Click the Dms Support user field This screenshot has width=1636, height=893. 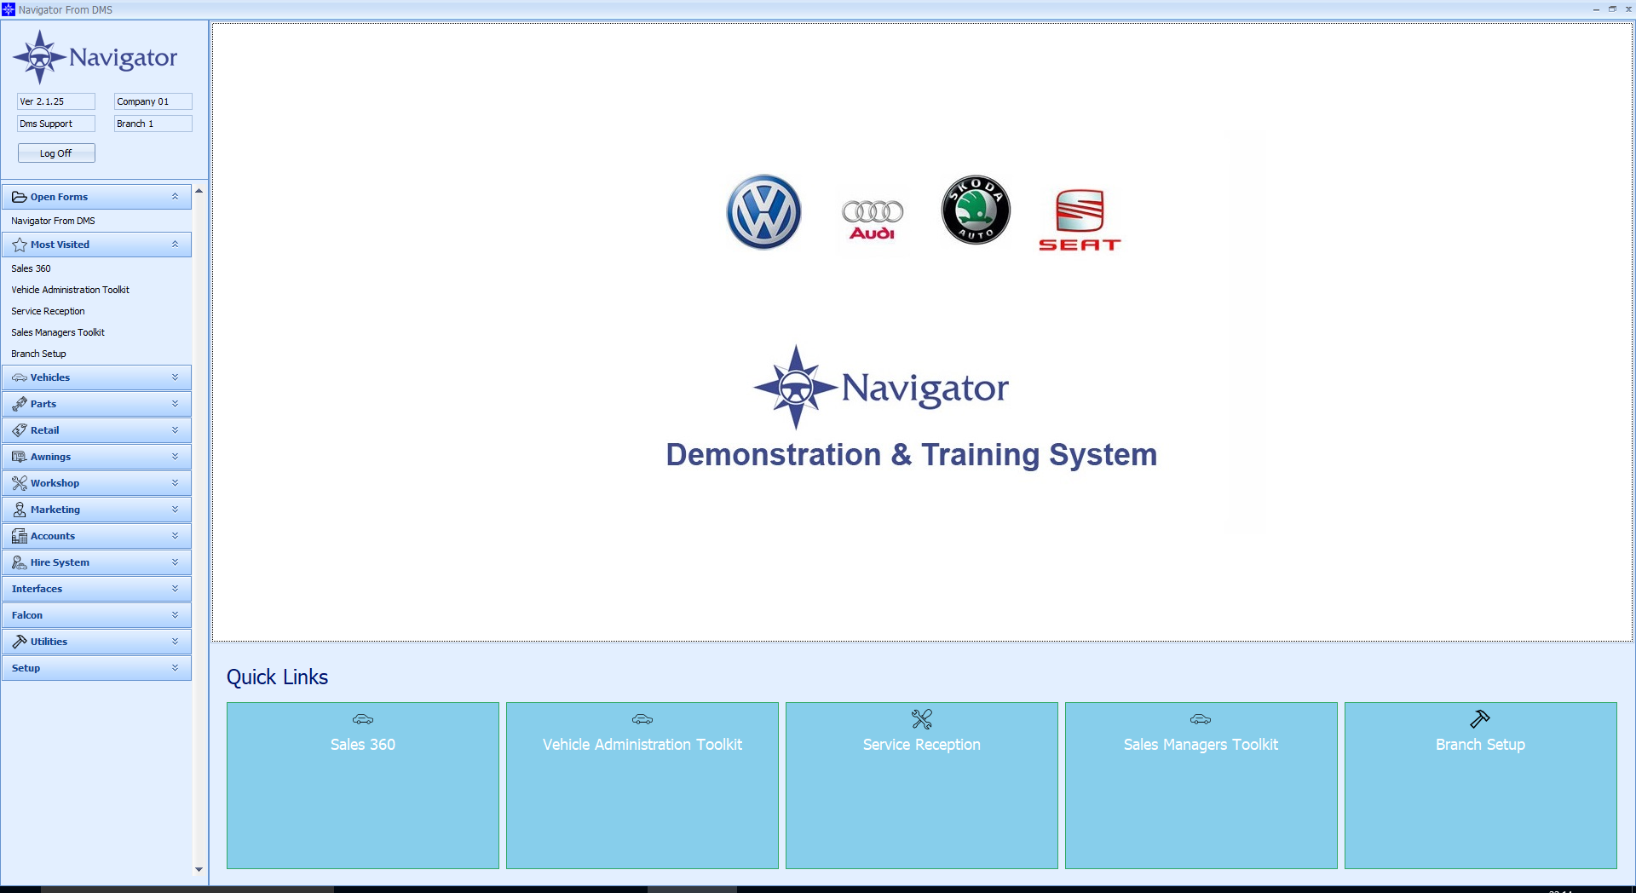(56, 124)
